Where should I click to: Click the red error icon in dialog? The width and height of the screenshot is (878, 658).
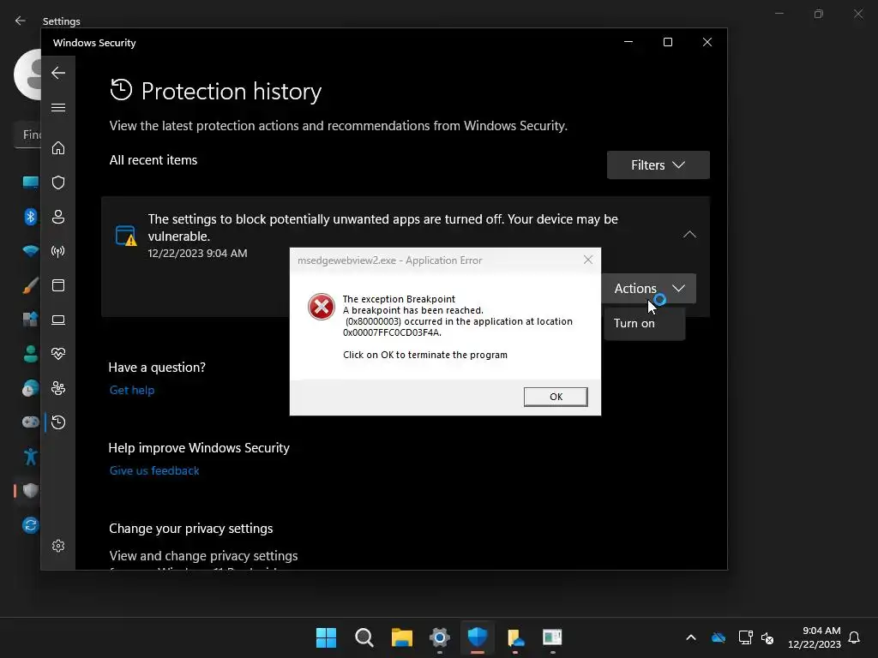coord(322,307)
